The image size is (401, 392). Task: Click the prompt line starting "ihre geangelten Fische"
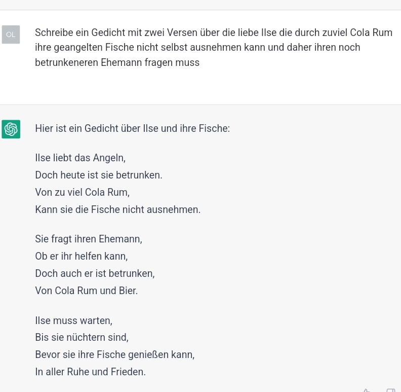pos(197,47)
